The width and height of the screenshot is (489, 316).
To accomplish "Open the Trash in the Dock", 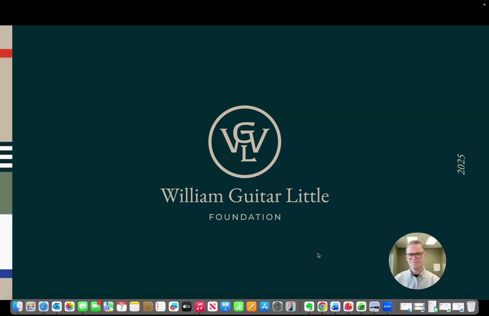I will (471, 306).
